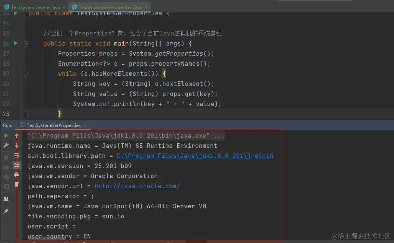
Task: Click the closing brace on line 23
Action: pyautogui.click(x=60, y=114)
